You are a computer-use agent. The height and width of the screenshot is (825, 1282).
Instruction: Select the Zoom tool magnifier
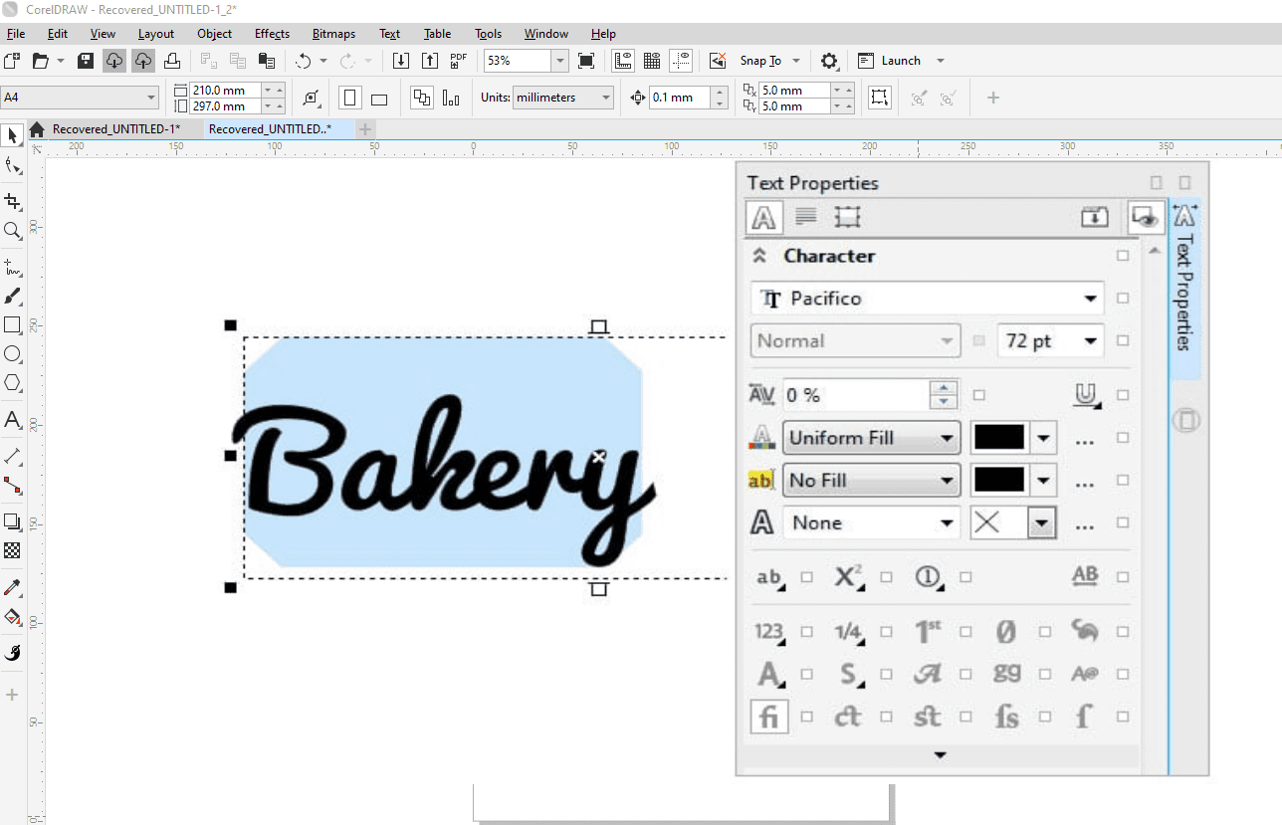[x=13, y=231]
